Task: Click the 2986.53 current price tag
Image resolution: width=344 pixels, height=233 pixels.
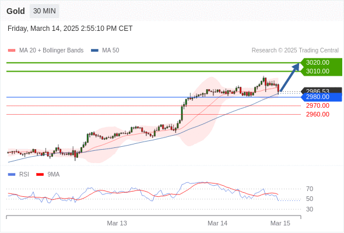Action: pos(321,90)
